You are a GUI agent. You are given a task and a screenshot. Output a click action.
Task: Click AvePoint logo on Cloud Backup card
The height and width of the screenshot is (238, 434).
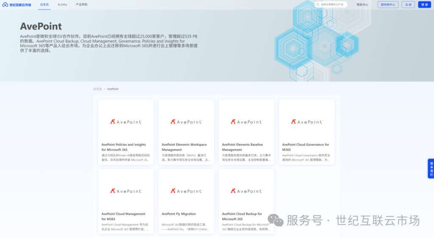[246, 191]
